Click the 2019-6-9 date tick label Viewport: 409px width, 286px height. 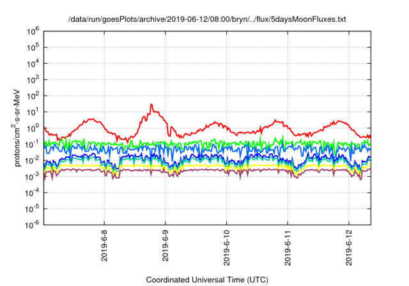click(x=166, y=246)
